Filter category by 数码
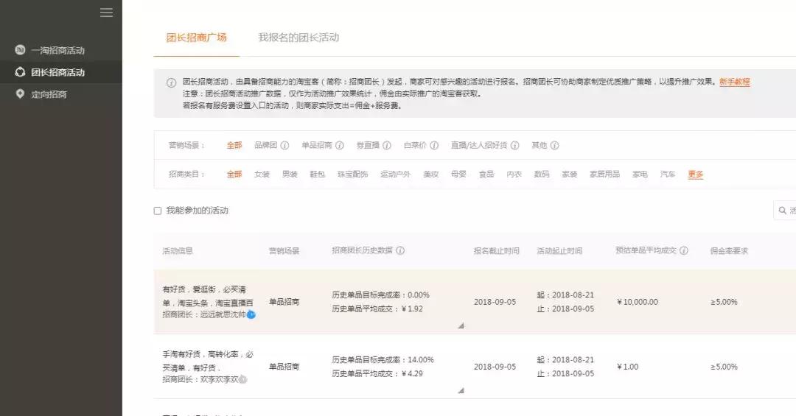 tap(542, 174)
